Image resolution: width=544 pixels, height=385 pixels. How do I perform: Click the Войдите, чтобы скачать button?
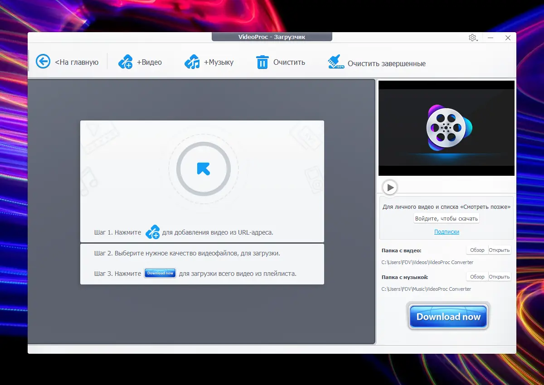[447, 219]
